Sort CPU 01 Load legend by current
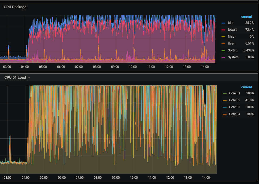Viewport: 259px width, 184px height. tap(247, 87)
